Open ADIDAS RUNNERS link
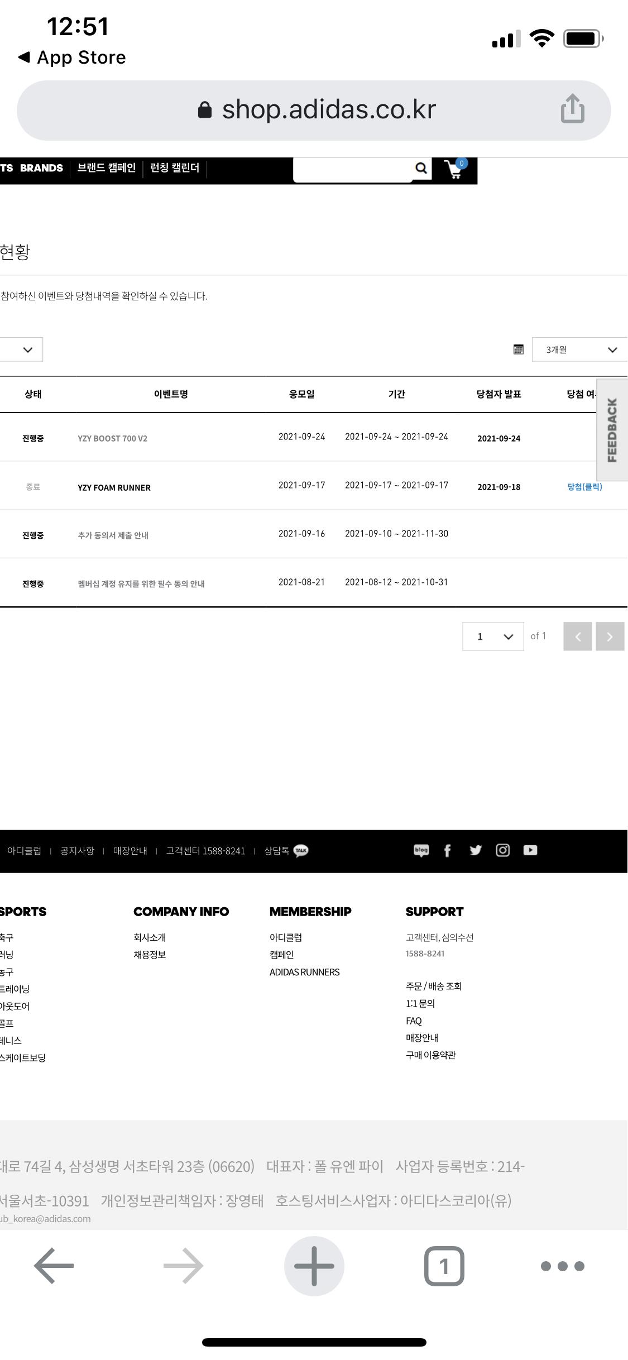Screen dimensions: 628x1360 [304, 972]
